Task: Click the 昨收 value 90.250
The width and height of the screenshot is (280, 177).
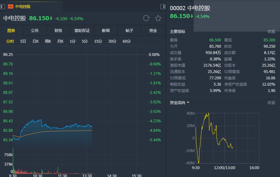Action: pyautogui.click(x=269, y=46)
